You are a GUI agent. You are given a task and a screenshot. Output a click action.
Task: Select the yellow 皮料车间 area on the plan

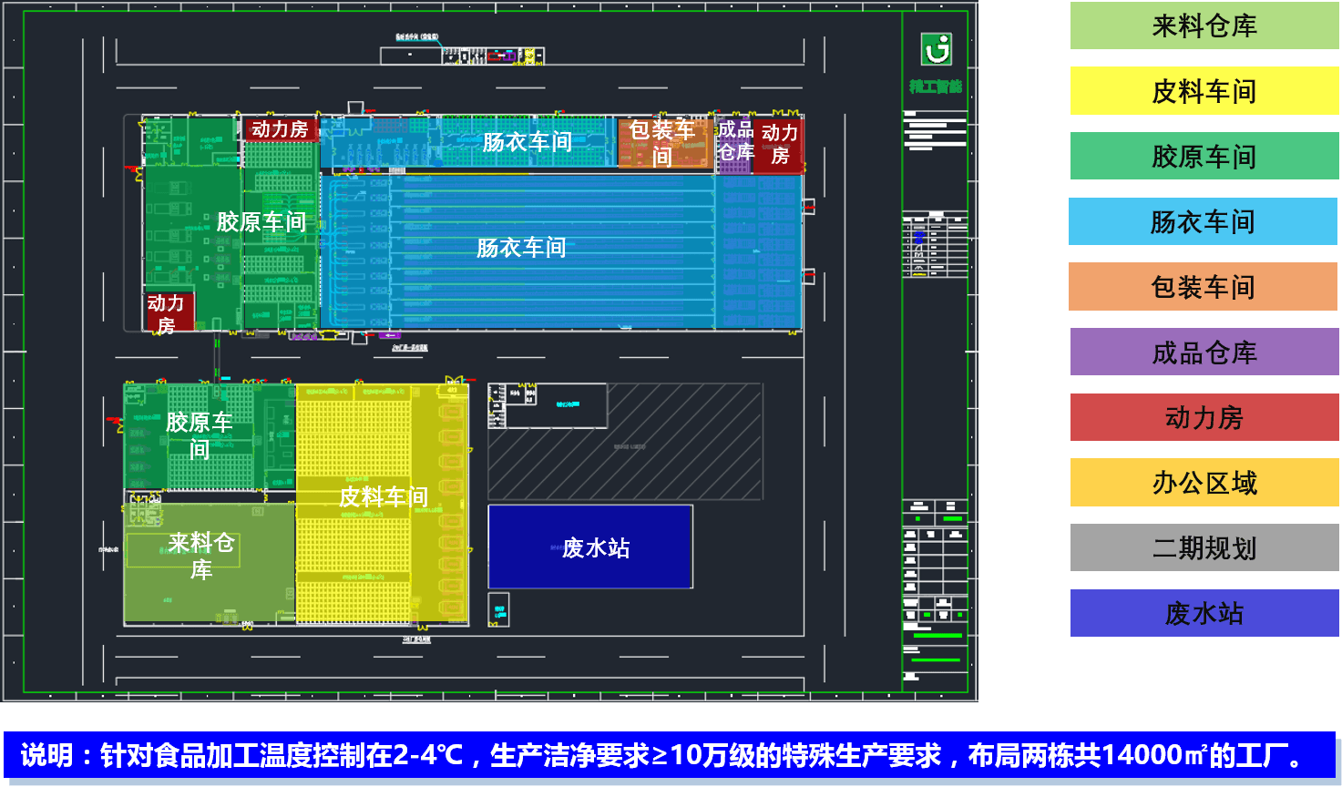click(383, 504)
